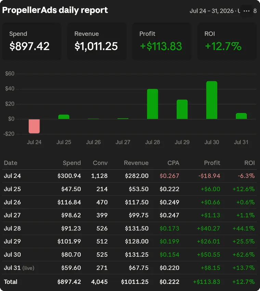Click the $128.00 revenue value
The width and height of the screenshot is (260, 291).
(x=137, y=241)
